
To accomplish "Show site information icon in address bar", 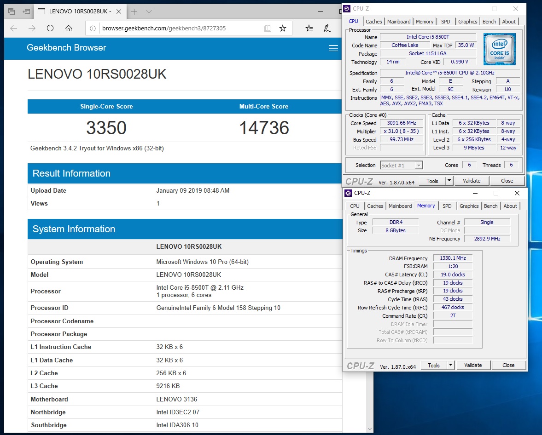I will tap(93, 29).
